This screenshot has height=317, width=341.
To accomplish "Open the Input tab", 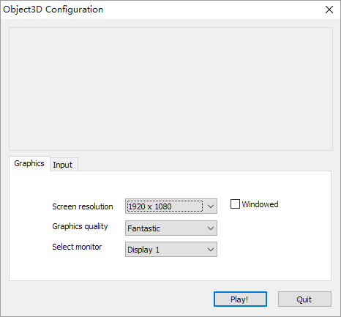I will [x=63, y=165].
